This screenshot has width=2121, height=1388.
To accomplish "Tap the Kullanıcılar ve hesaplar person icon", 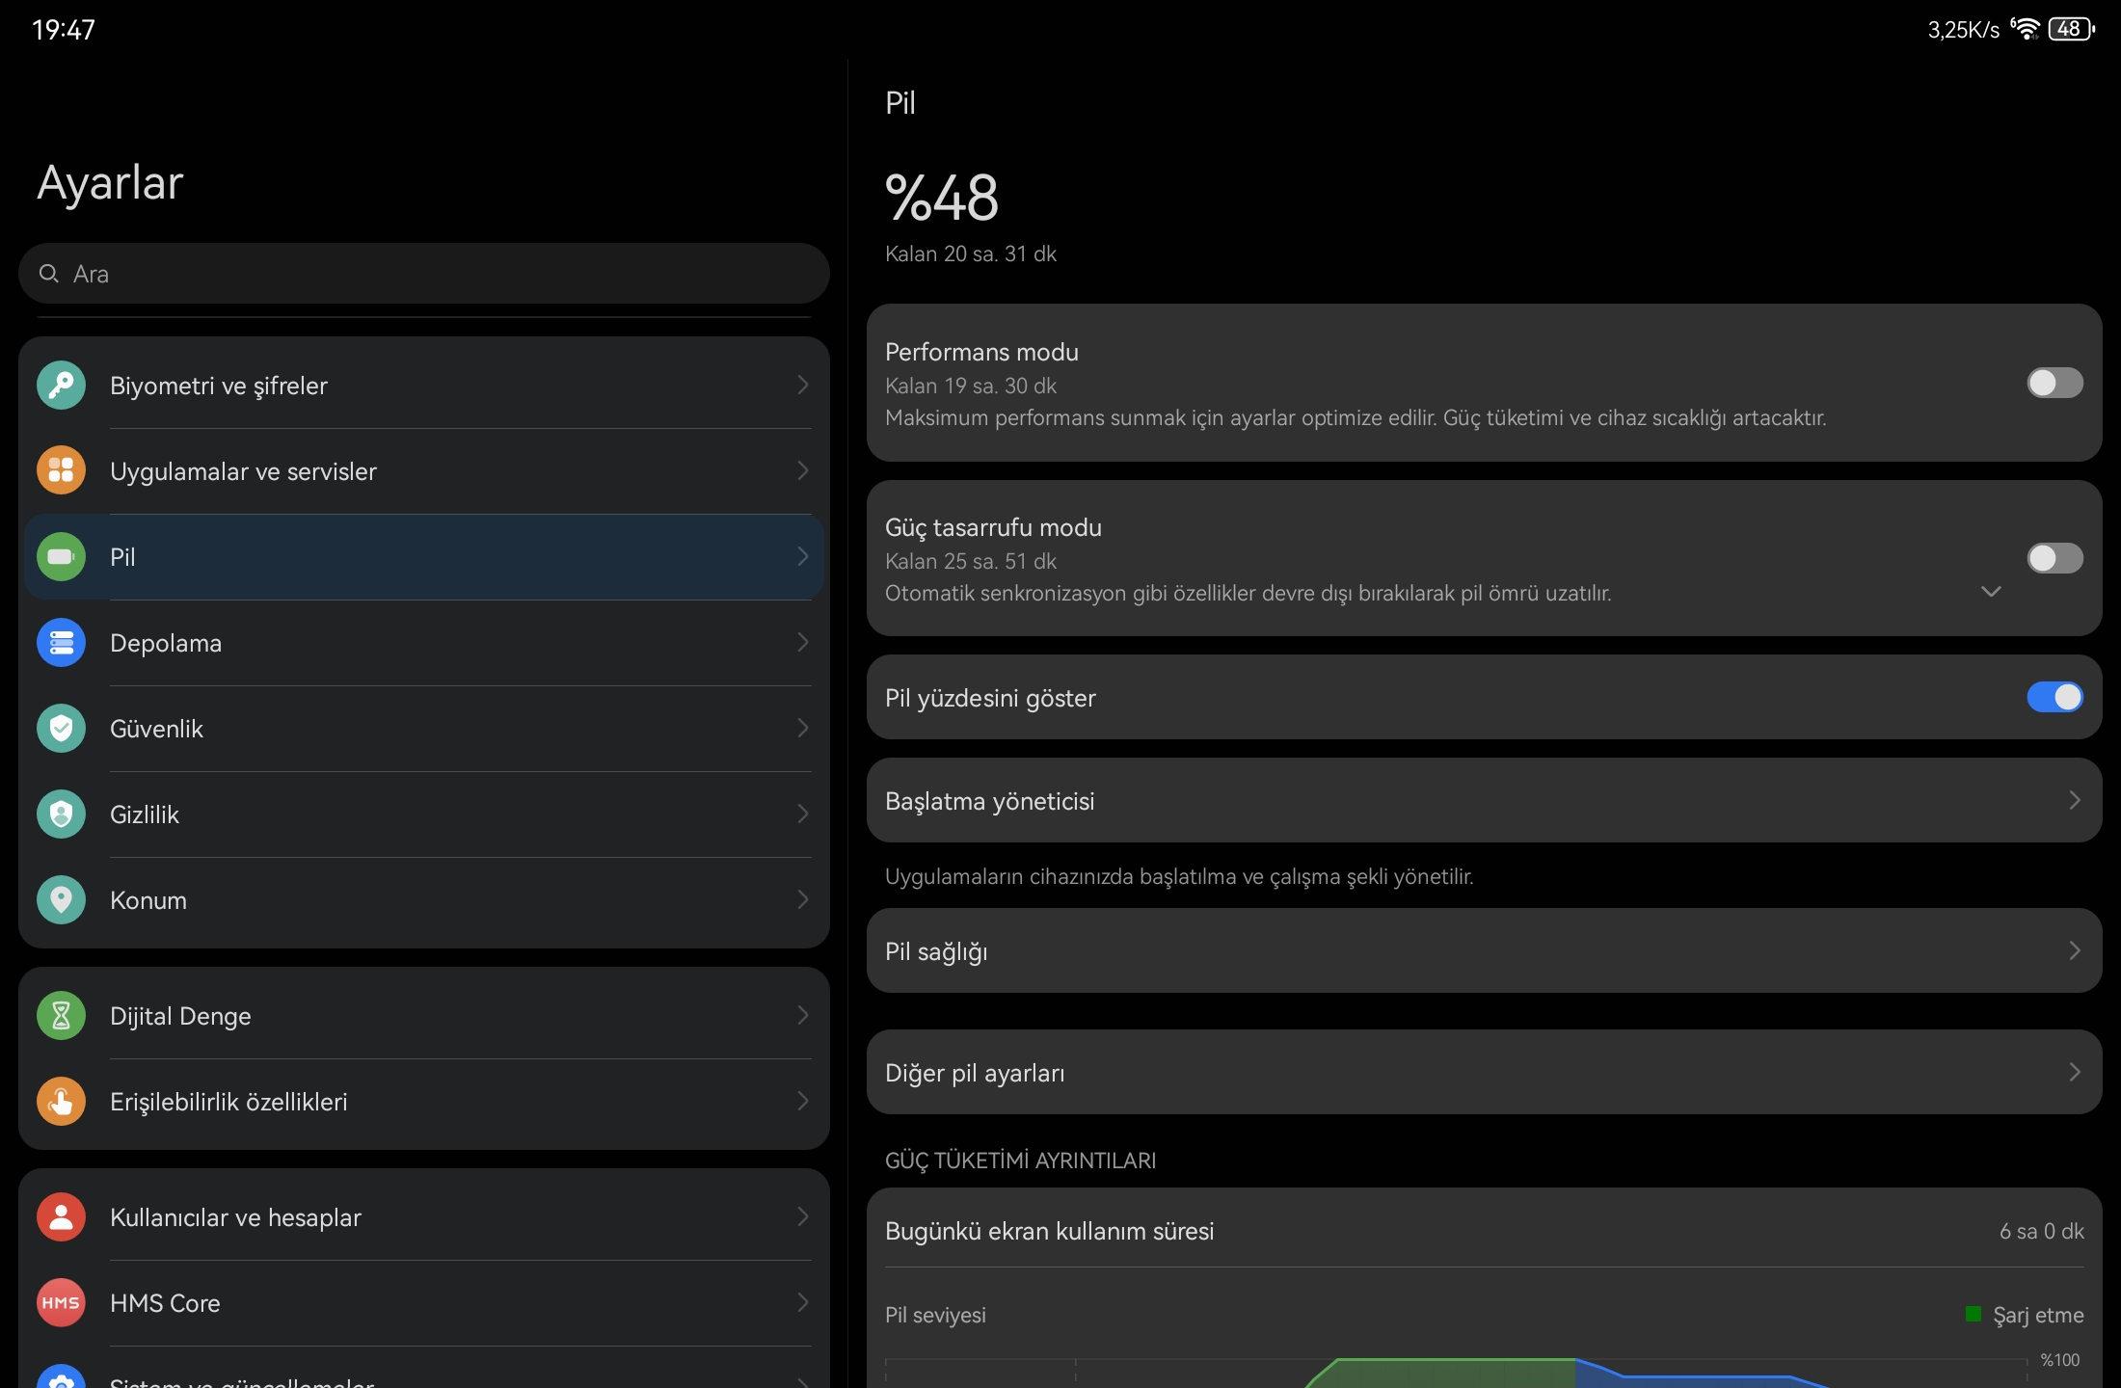I will (61, 1217).
